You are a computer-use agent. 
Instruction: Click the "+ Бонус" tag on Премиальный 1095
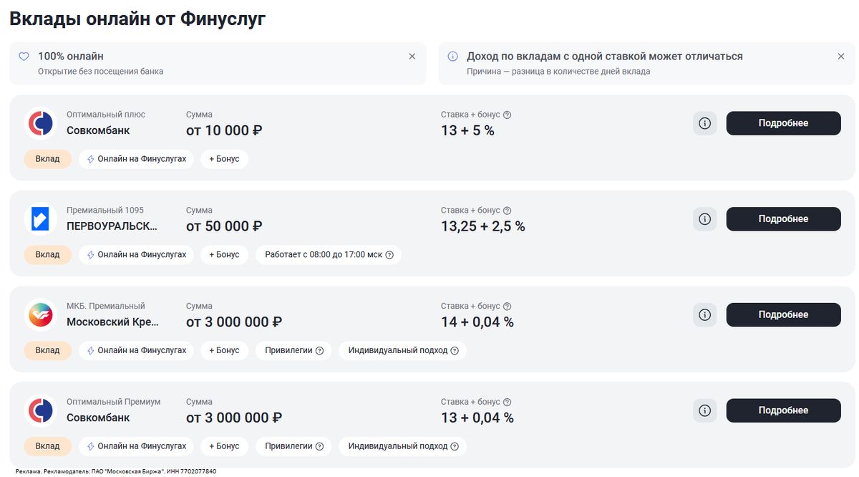pyautogui.click(x=224, y=255)
